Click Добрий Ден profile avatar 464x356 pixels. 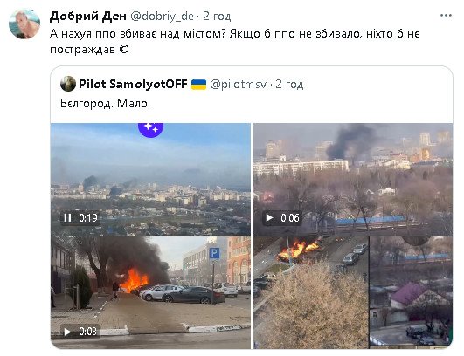tap(24, 24)
